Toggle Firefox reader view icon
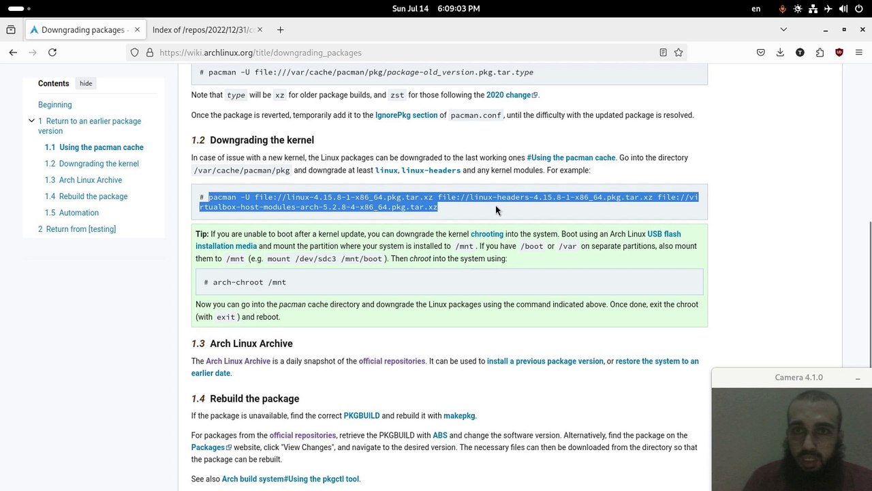This screenshot has width=872, height=491. [x=663, y=53]
